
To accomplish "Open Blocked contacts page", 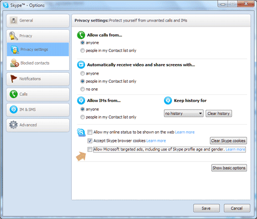I will click(x=38, y=63).
